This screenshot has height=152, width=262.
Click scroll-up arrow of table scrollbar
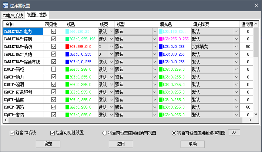[x=256, y=24]
